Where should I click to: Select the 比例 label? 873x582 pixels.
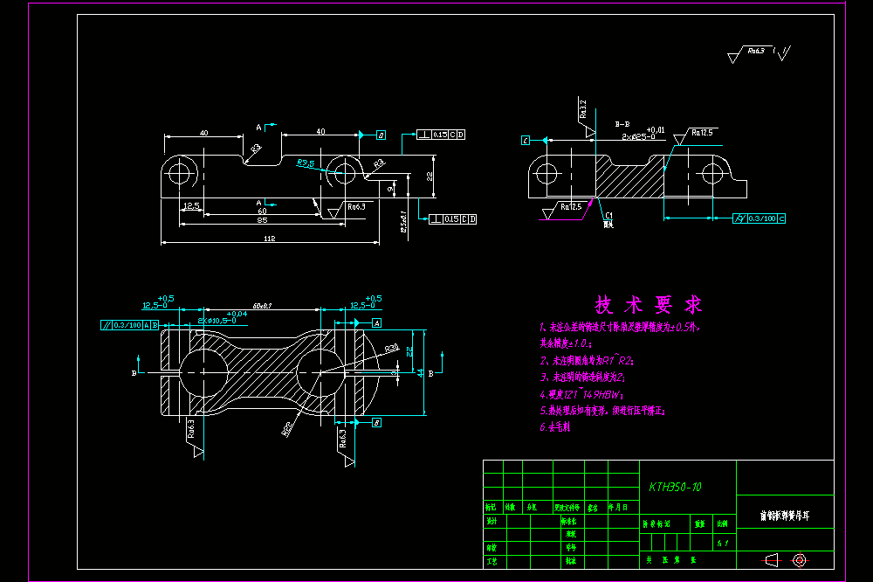pyautogui.click(x=722, y=524)
